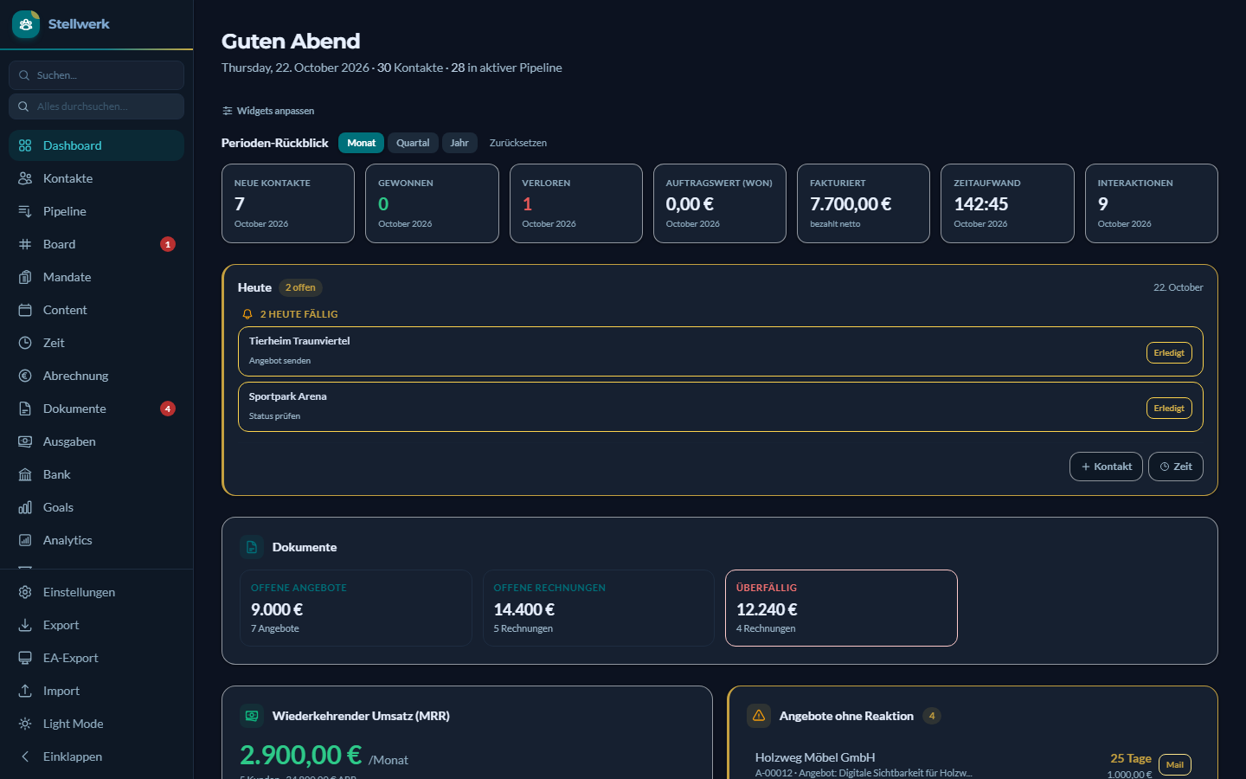
Task: Open the Export option
Action: 96,625
